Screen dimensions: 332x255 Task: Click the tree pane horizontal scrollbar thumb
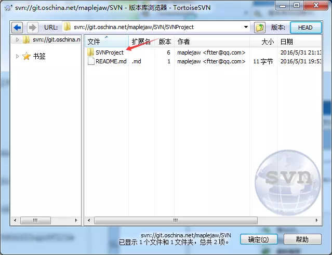point(35,221)
